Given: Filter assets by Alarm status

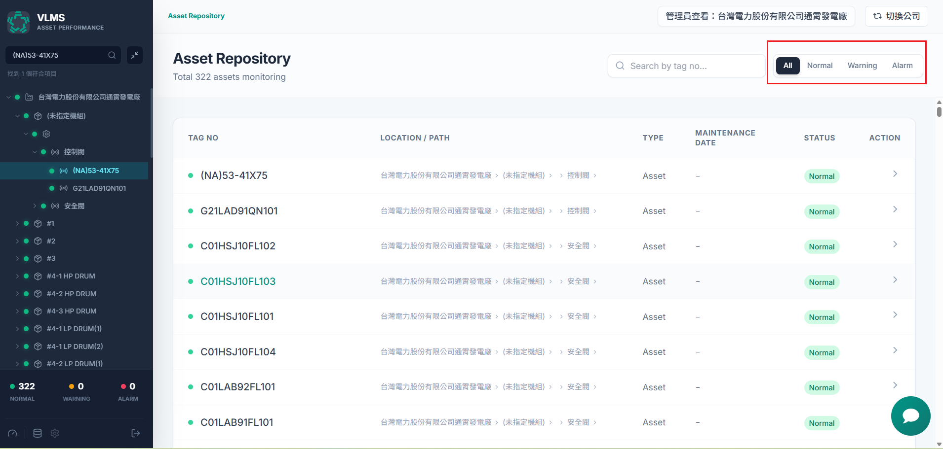Looking at the screenshot, I should pos(902,66).
